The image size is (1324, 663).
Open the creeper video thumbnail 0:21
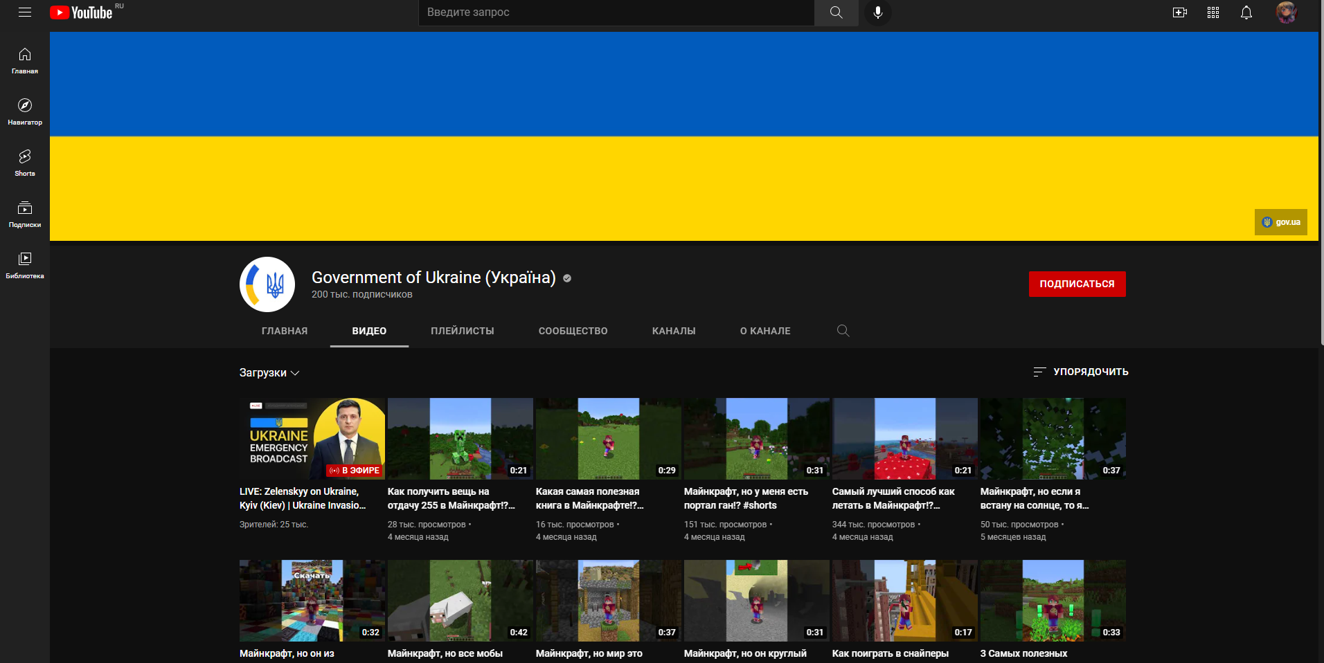460,439
